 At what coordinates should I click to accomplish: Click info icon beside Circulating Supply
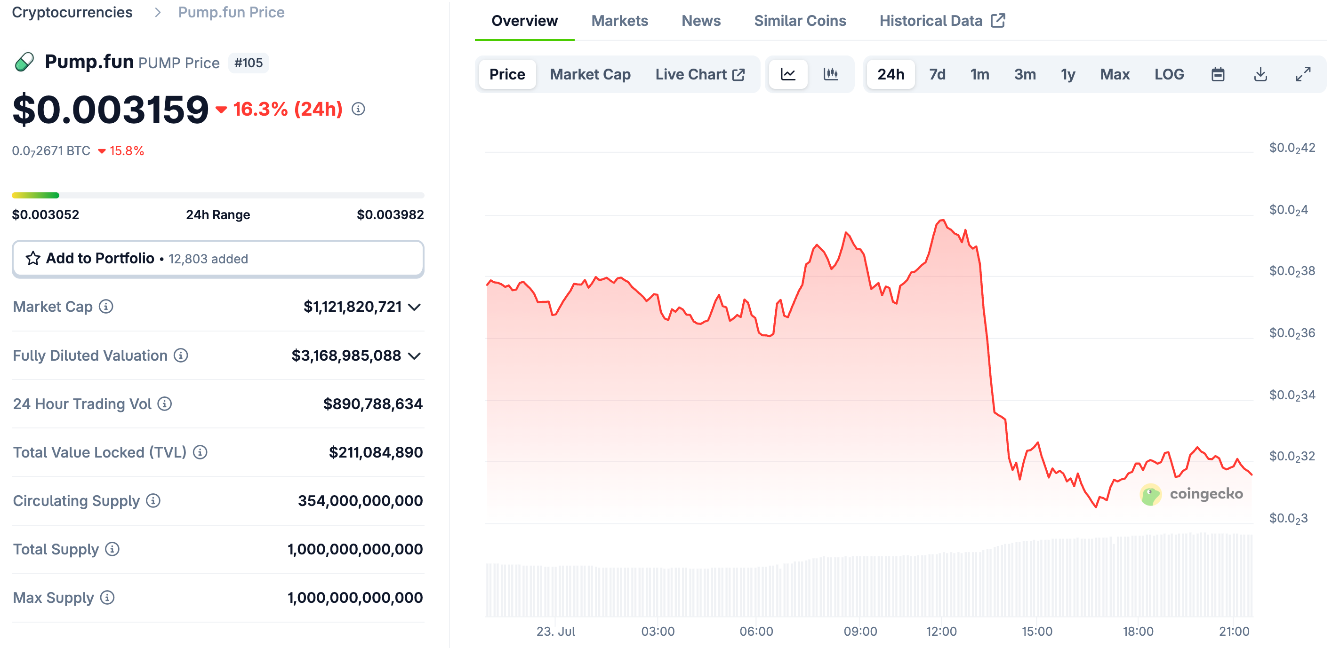click(x=153, y=500)
